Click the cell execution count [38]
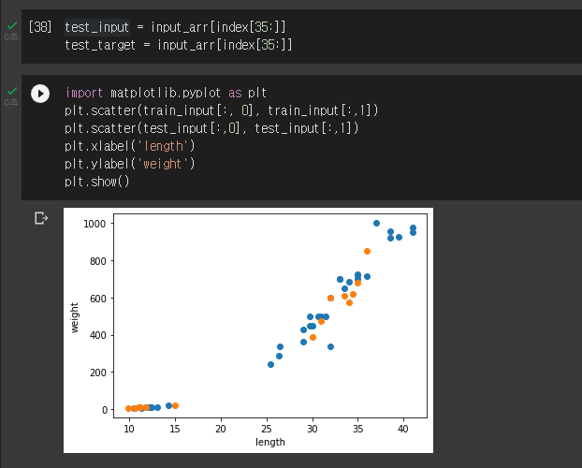582x468 pixels. pyautogui.click(x=40, y=27)
